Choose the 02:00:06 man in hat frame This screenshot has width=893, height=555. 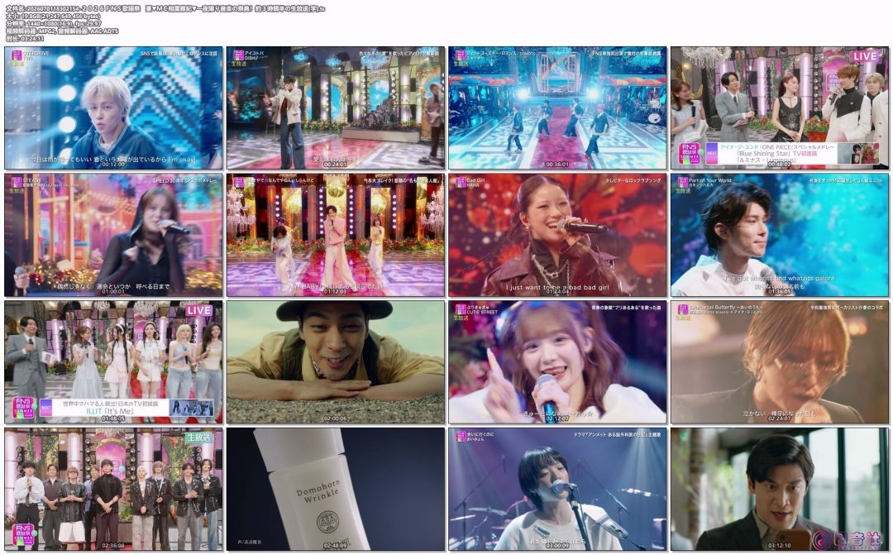tap(336, 362)
